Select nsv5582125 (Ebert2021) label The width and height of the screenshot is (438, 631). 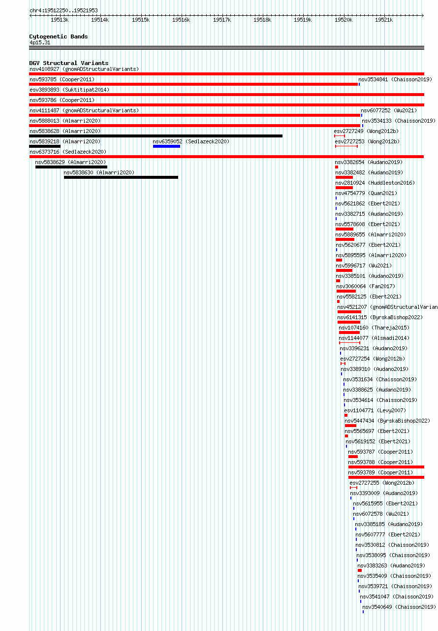(x=370, y=297)
